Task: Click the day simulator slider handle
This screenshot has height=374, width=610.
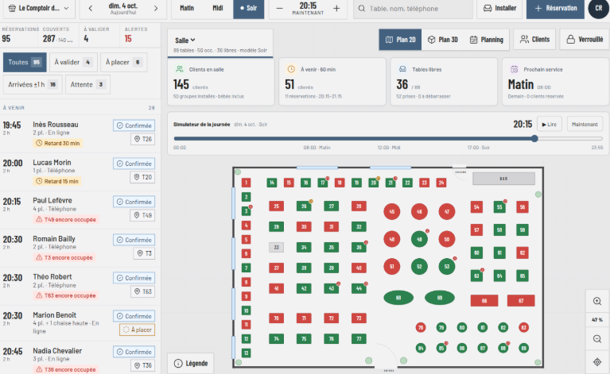Action: pyautogui.click(x=534, y=139)
